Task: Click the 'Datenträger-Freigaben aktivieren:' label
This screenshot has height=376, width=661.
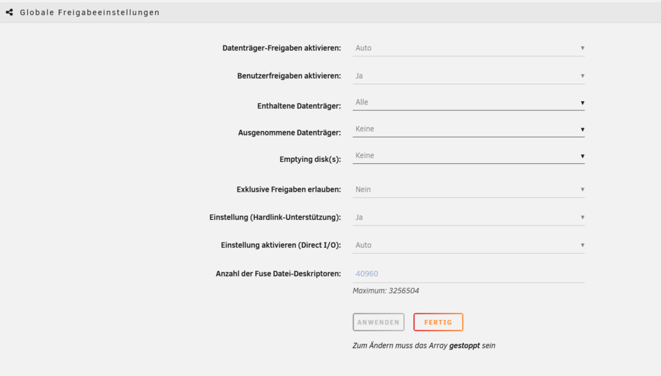Action: [282, 48]
